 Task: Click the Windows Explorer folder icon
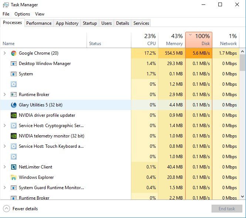(14, 177)
